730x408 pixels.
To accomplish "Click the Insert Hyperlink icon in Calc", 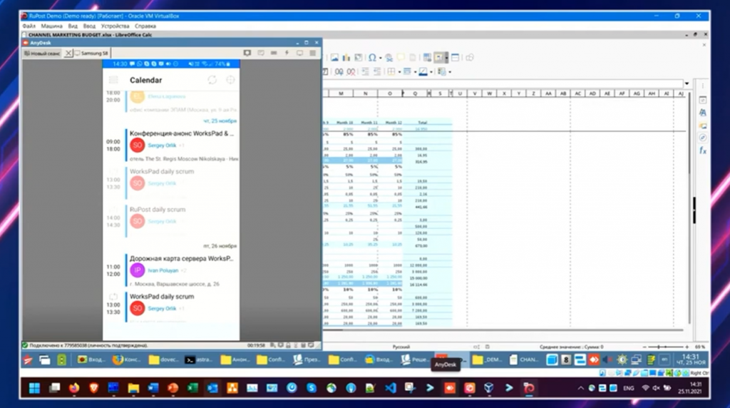I will point(389,58).
